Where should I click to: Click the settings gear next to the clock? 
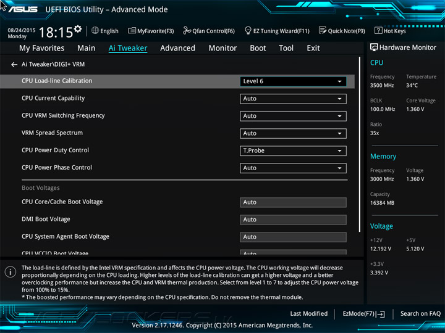(x=78, y=28)
